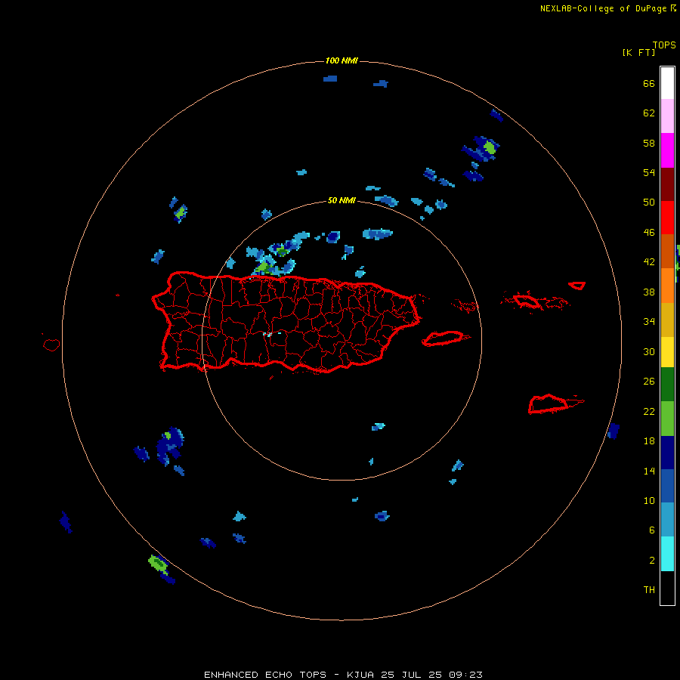
Task: Click the Vieques island outline east of Puerto Rico
Action: coord(445,338)
